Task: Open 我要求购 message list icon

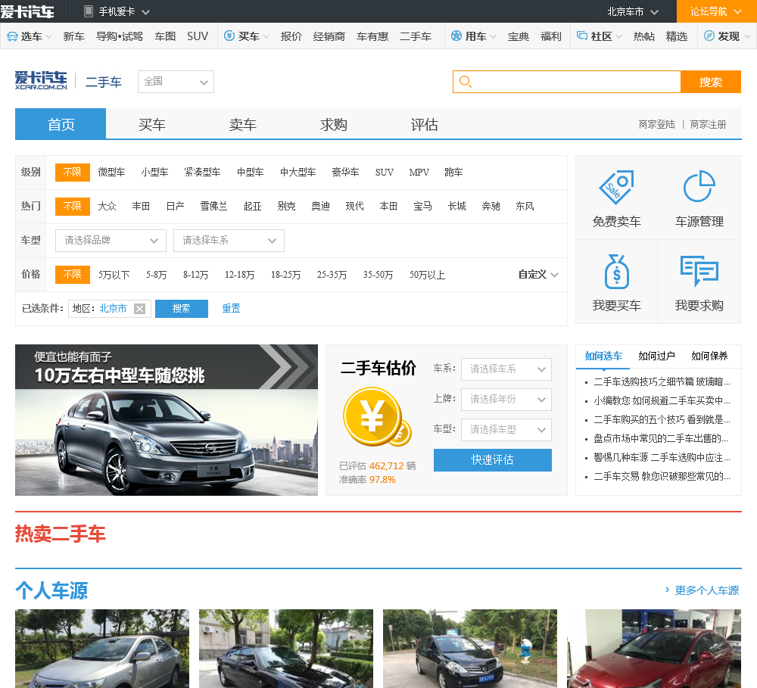Action: (699, 270)
